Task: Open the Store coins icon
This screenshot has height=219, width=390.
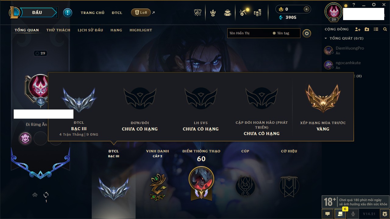Action: [x=258, y=13]
